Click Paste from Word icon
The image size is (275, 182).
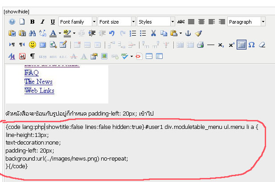12,33
